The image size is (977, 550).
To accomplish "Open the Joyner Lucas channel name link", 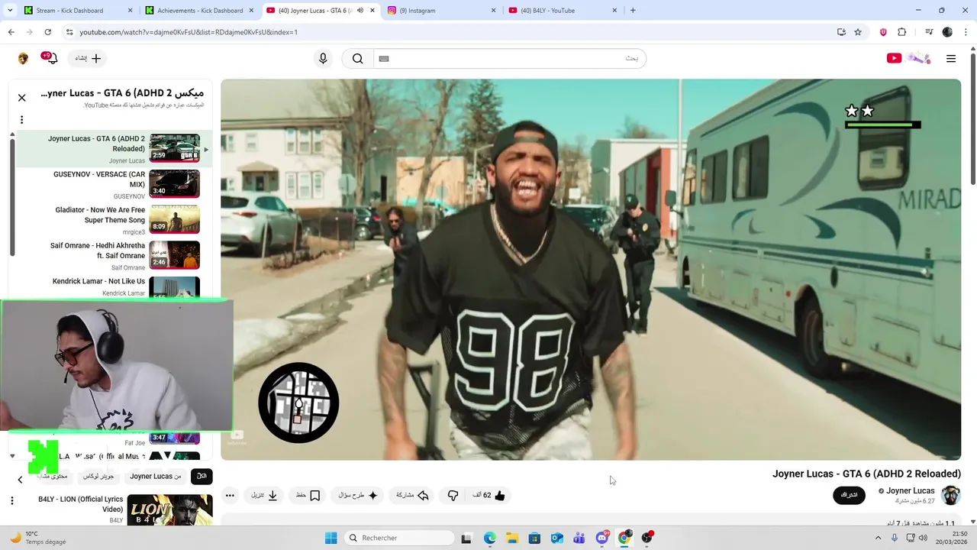I will tap(910, 490).
